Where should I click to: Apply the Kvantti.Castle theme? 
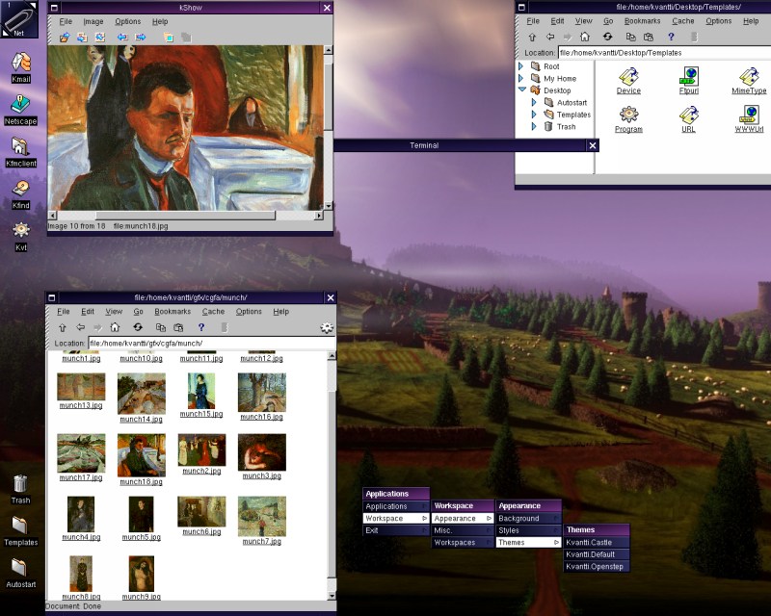pyautogui.click(x=597, y=542)
